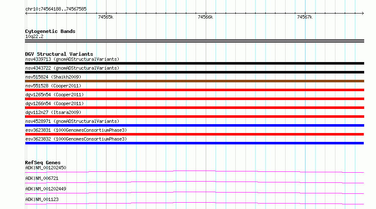Open variant nsv551528 Cooper2011 label
Image resolution: width=376 pixels, height=209 pixels.
point(53,86)
